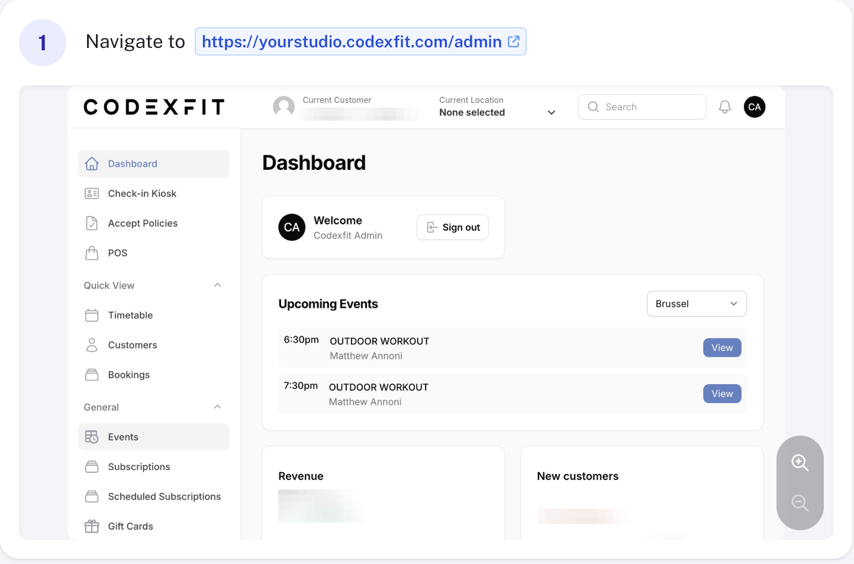Open the Brussel location dropdown
The image size is (854, 564).
[x=697, y=304]
